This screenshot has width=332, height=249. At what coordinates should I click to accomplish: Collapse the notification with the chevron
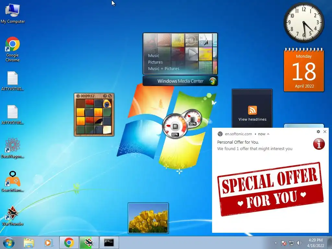click(268, 134)
